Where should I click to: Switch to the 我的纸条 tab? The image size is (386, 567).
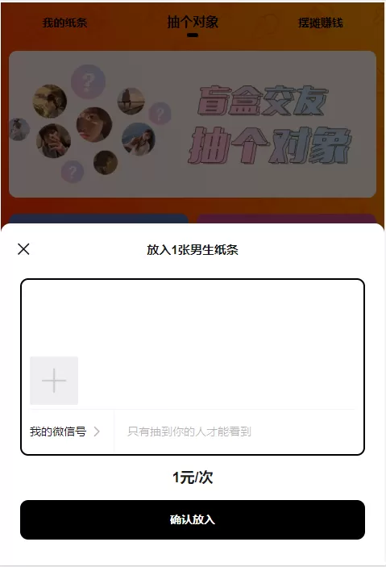[64, 23]
